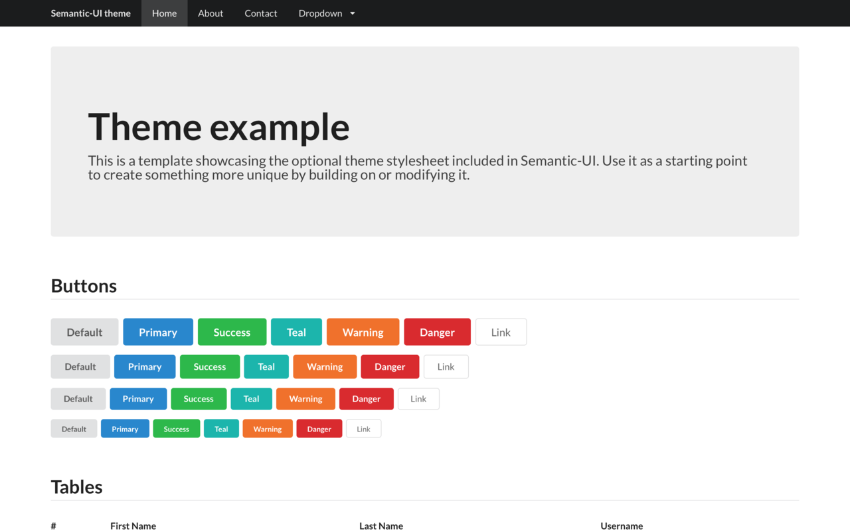Click the largest Link button
Viewport: 850px width, 531px height.
501,332
